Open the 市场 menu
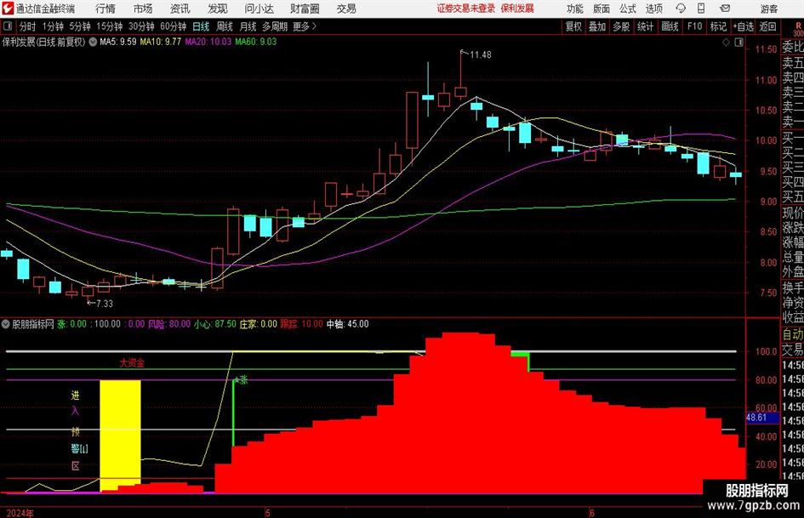Viewport: 804px width, 518px height. click(143, 9)
